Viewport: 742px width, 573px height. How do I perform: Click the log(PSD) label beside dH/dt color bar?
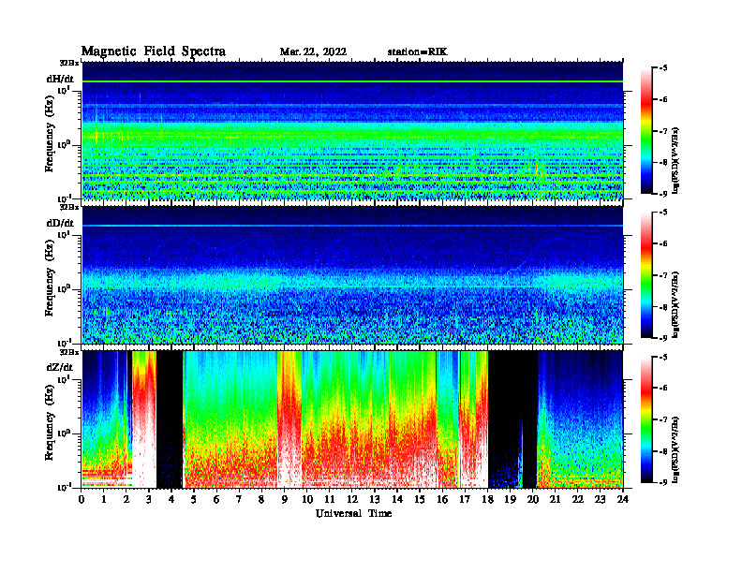click(x=676, y=160)
